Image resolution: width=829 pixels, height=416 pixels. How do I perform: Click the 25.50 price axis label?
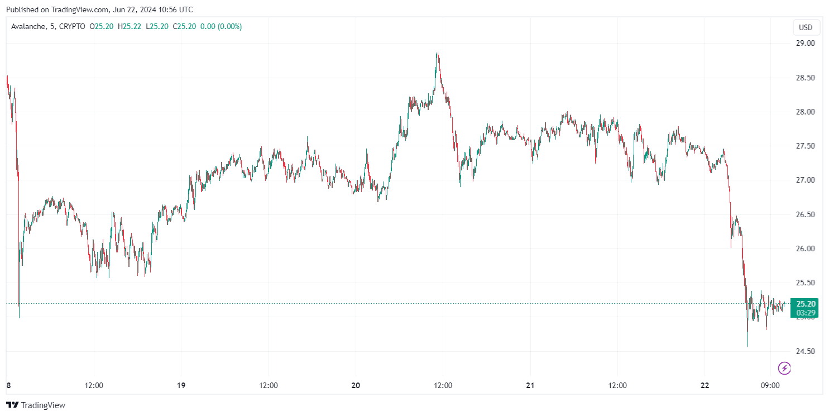tap(806, 283)
